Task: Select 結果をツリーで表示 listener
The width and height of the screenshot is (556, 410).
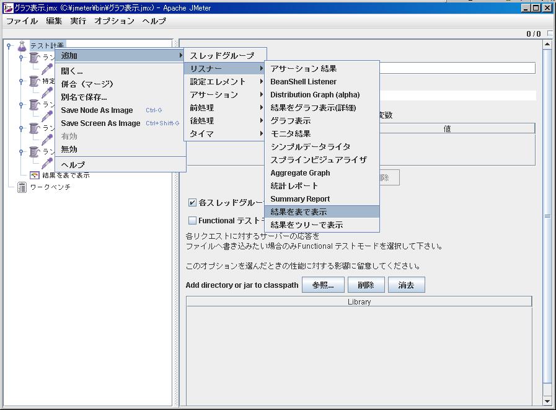Action: [322, 225]
